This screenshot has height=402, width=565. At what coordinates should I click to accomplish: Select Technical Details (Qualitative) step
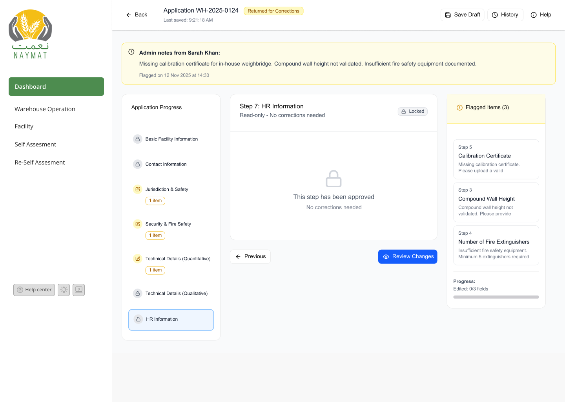click(171, 293)
